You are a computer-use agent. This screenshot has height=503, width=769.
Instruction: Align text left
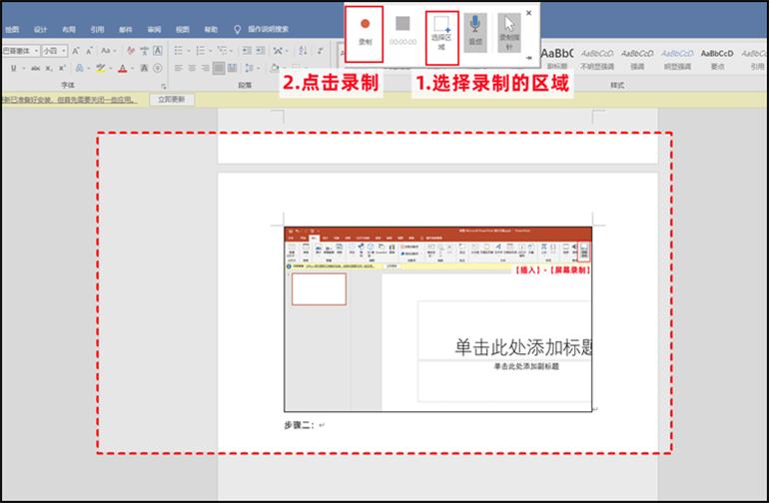(178, 68)
